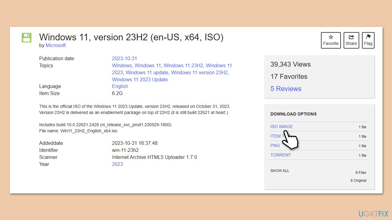This screenshot has width=392, height=220.
Task: Click the "9 Files" count
Action: point(361,173)
